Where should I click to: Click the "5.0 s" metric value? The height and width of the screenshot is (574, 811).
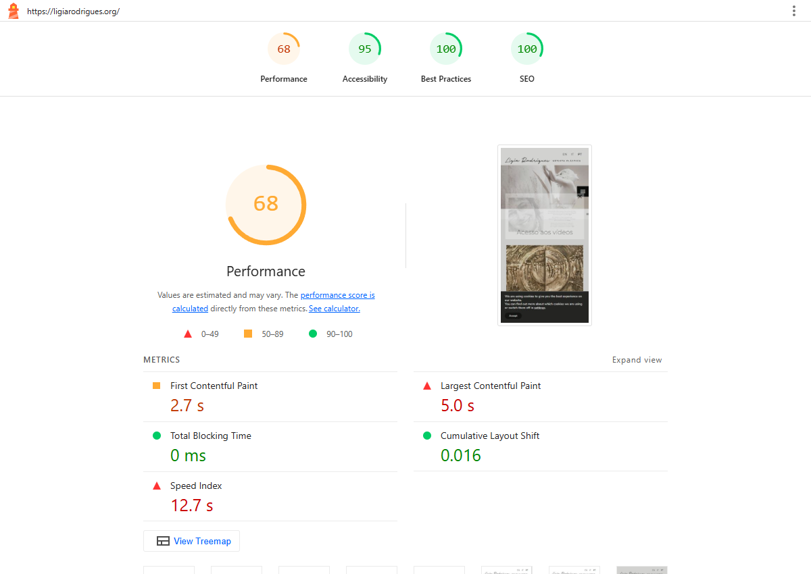click(x=458, y=405)
